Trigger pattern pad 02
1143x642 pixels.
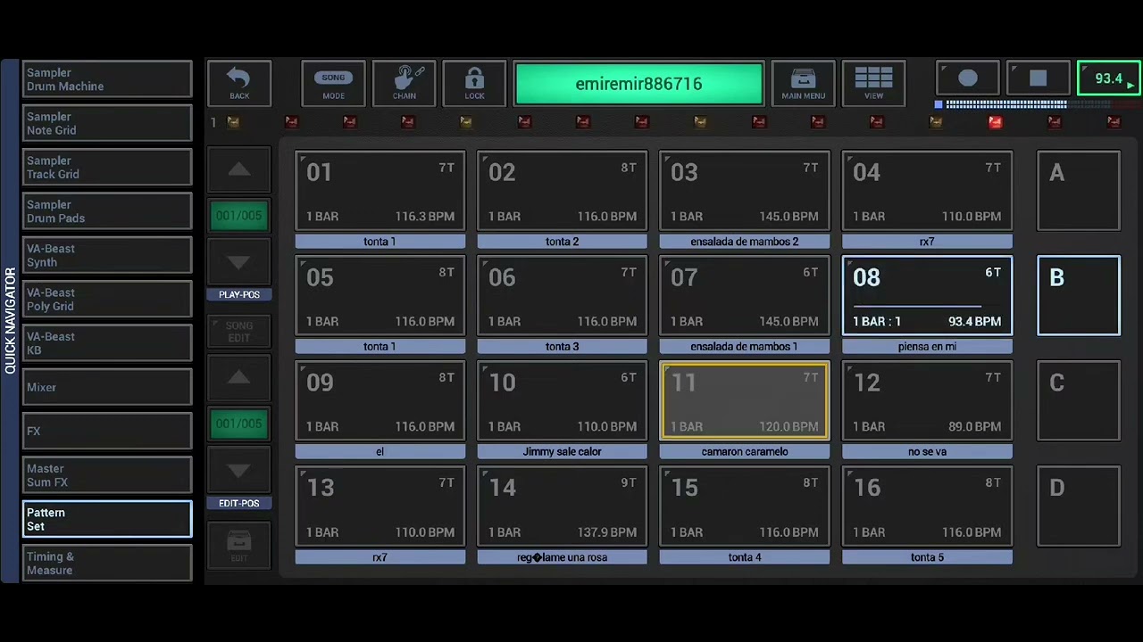pyautogui.click(x=563, y=191)
